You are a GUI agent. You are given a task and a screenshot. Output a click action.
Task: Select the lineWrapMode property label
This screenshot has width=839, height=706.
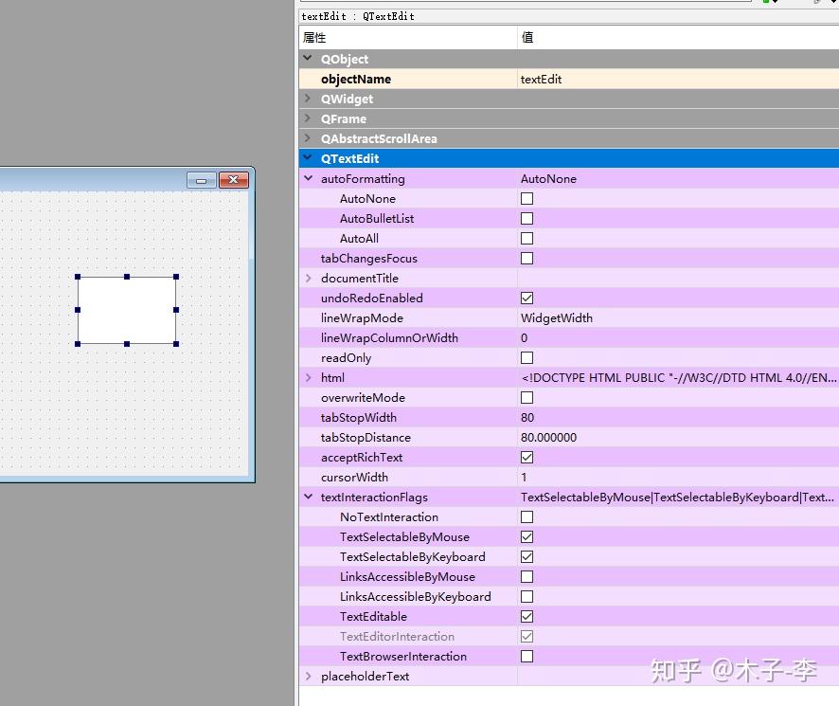pyautogui.click(x=362, y=318)
